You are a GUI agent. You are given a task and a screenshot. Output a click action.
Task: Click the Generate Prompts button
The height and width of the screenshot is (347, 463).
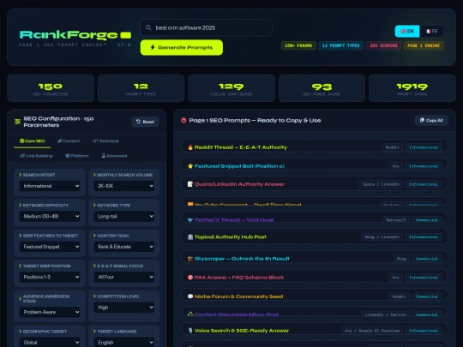coord(182,47)
